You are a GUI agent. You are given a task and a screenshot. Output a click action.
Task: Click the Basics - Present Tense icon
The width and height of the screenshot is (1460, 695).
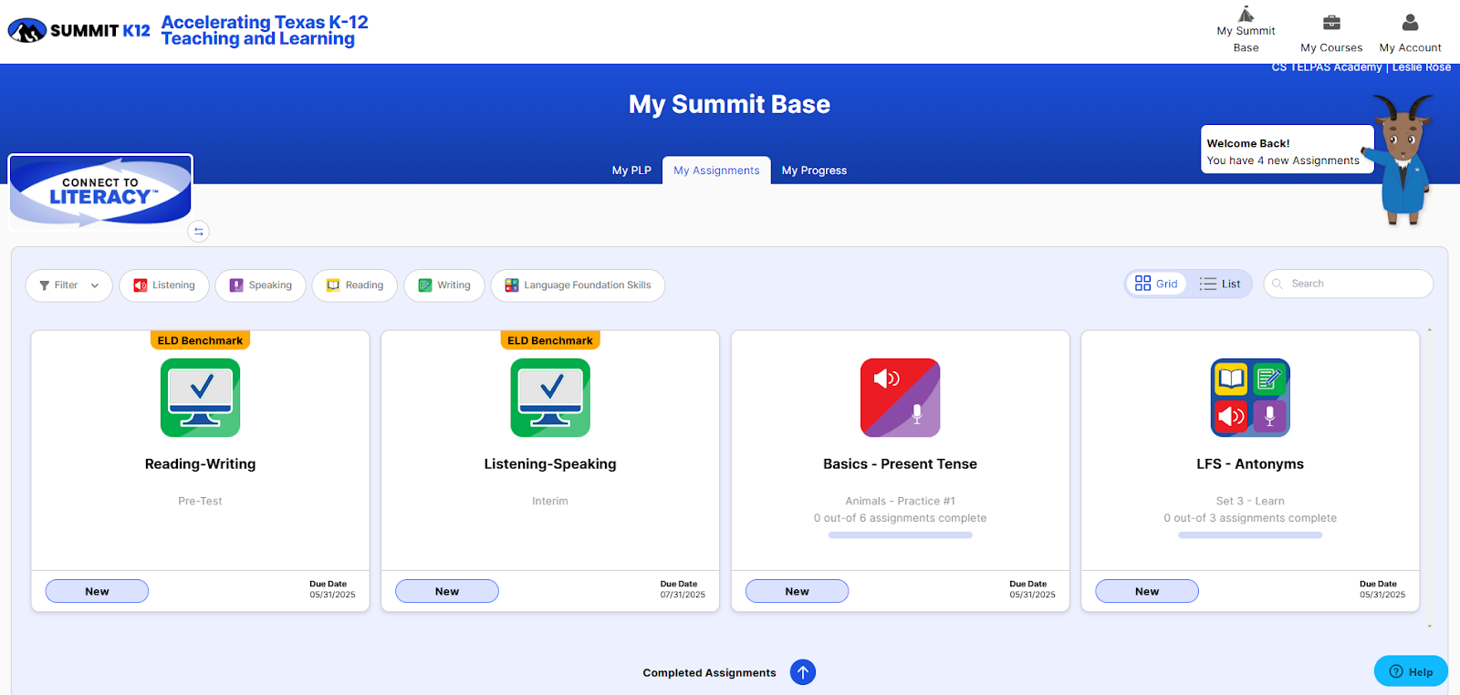pyautogui.click(x=901, y=398)
